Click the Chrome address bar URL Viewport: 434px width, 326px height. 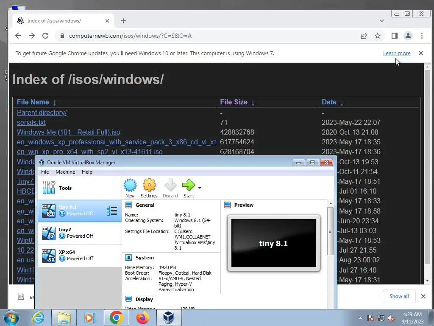coord(130,36)
